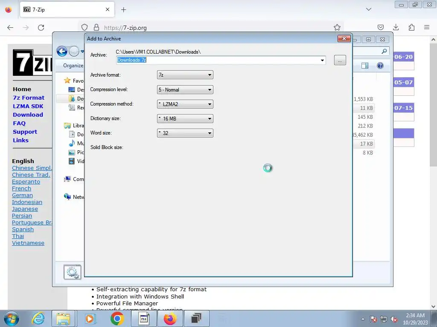The width and height of the screenshot is (437, 327).
Task: Click the Firefox shield tracking protection icon
Action: pos(84,27)
